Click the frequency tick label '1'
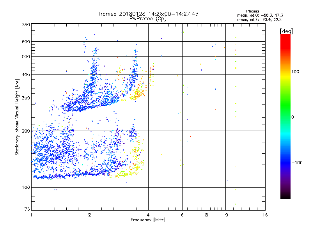This screenshot has height=234, width=312. coord(31,215)
